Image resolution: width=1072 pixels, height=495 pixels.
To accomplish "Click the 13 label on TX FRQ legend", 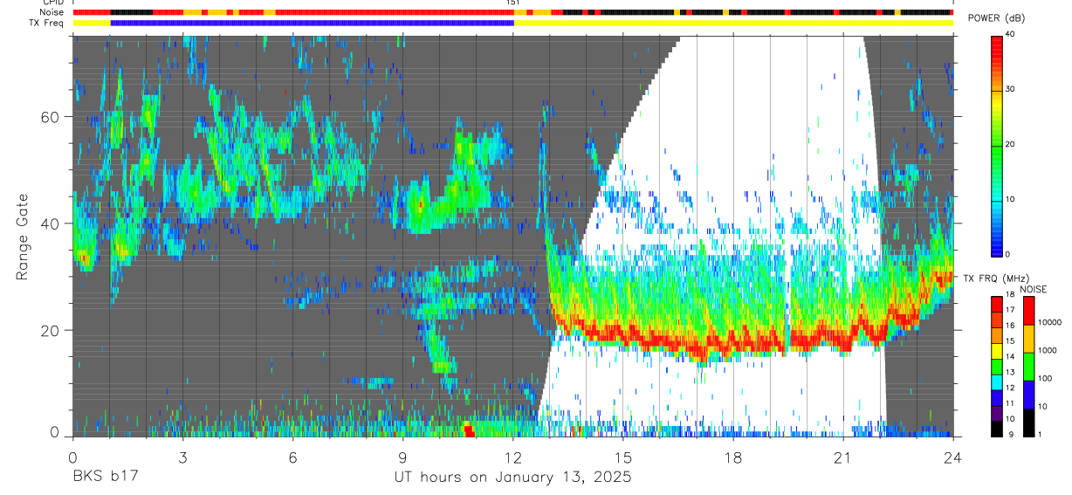I will 1010,372.
